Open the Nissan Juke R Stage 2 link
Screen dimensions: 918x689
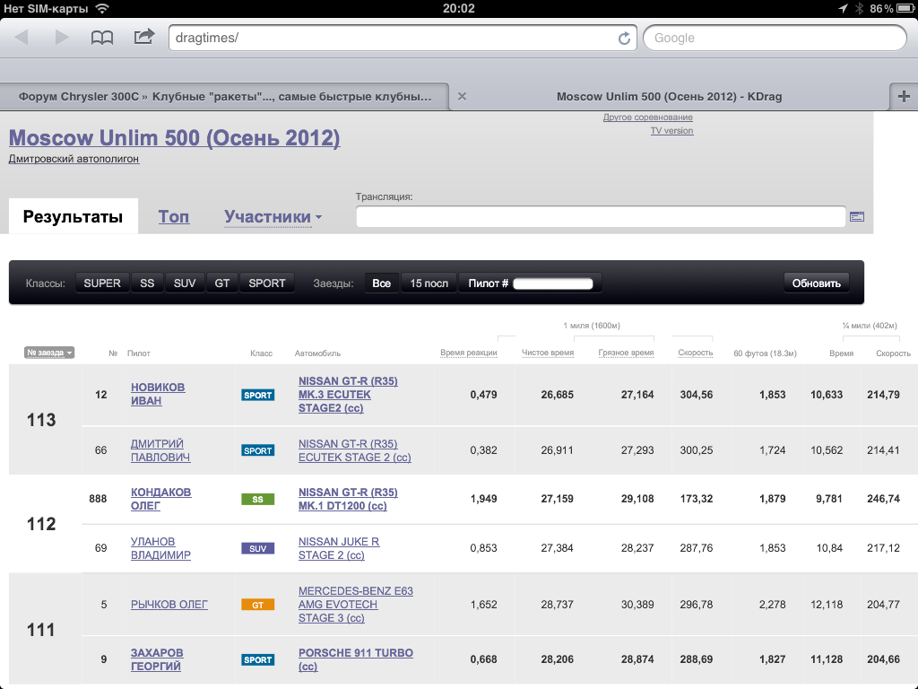338,548
